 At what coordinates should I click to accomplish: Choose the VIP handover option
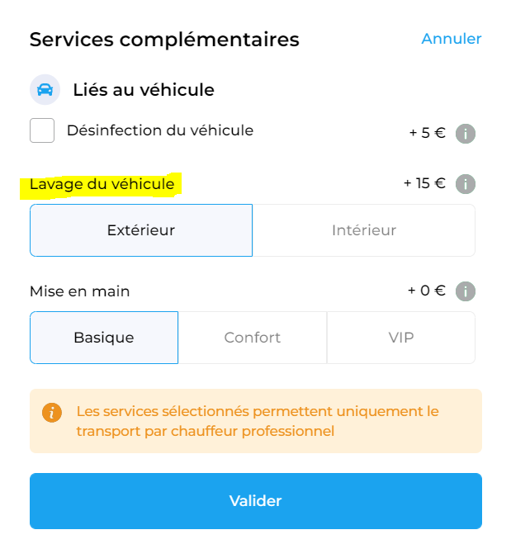(401, 338)
